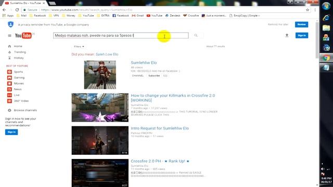Open Sumlehliw Elo channel title
This screenshot has height=187, width=333.
pyautogui.click(x=144, y=62)
